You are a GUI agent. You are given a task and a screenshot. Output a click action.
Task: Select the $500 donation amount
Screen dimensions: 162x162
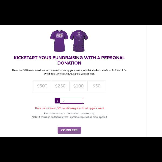(x=42, y=86)
